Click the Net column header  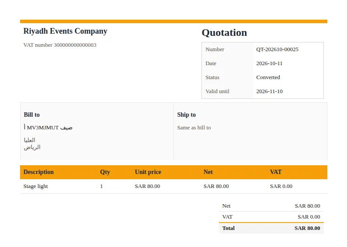tap(208, 172)
